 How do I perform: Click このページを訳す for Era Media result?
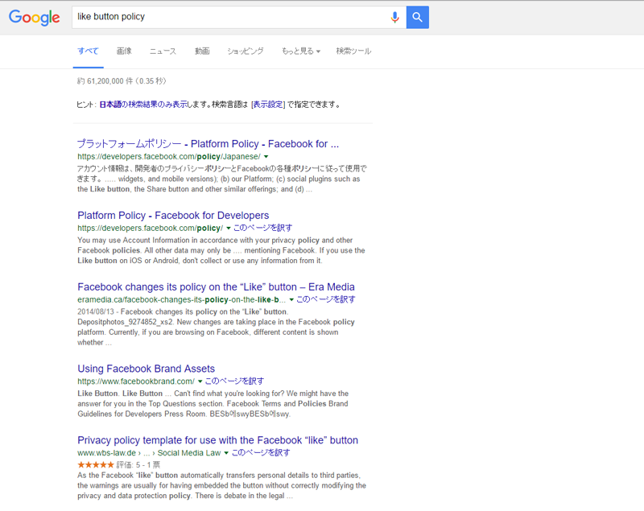point(326,299)
